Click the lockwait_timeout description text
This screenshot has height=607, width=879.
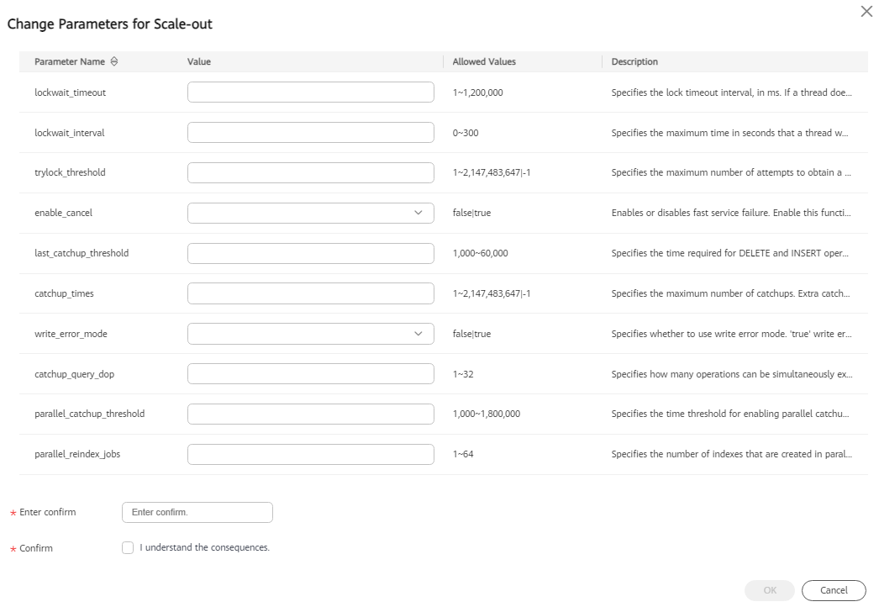pyautogui.click(x=732, y=92)
